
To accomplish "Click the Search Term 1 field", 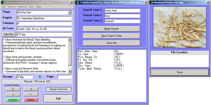I will [x=122, y=10].
